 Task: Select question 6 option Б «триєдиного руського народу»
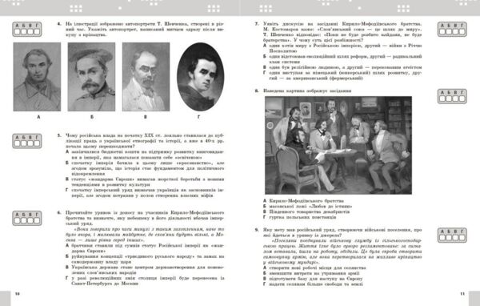[x=145, y=259]
